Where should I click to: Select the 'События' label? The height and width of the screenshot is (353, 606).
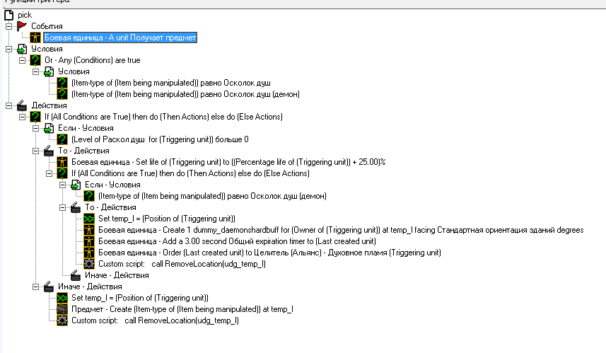47,26
